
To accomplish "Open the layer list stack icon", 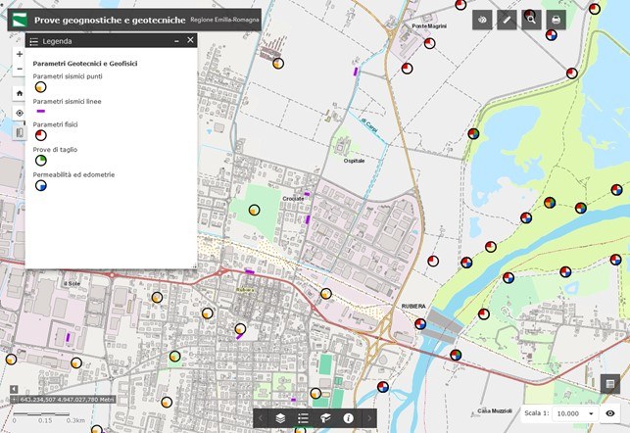I will point(280,418).
